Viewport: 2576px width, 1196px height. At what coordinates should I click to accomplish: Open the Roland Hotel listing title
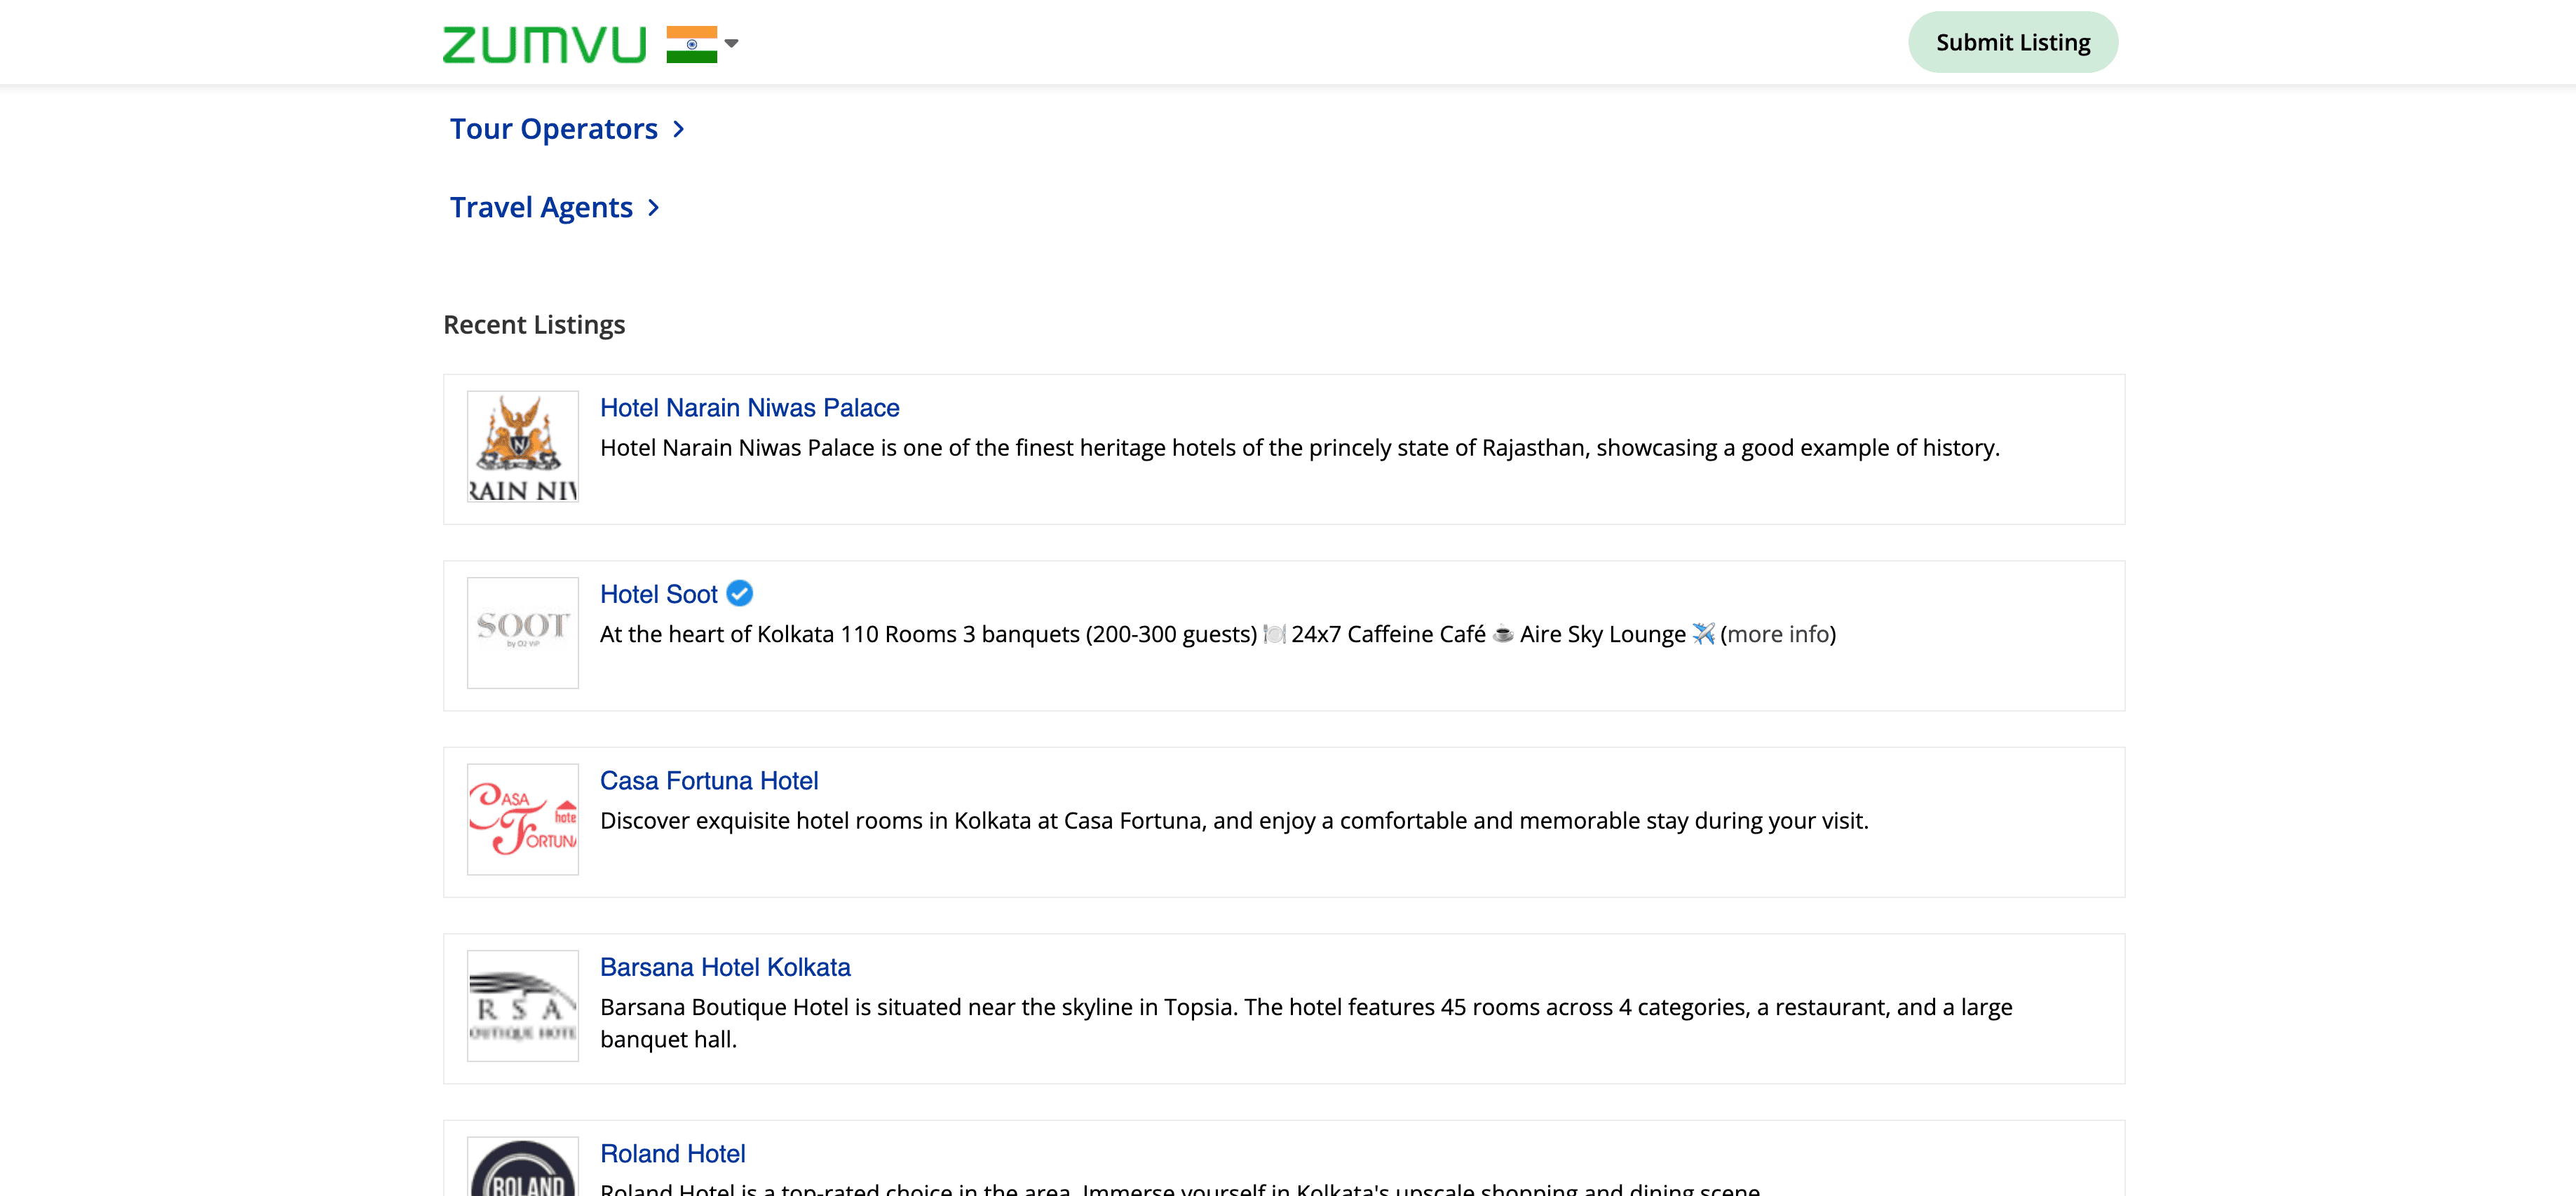pyautogui.click(x=672, y=1153)
